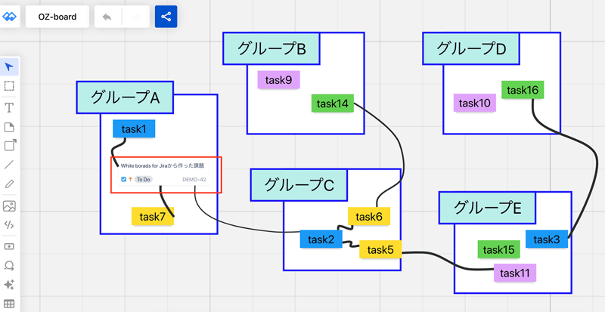This screenshot has width=605, height=312.
Task: Select the dashed marquee selection tool
Action: [x=9, y=86]
